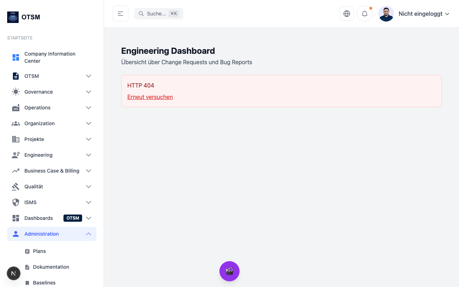Expand the Projekte section chevron
The width and height of the screenshot is (459, 287).
click(88, 139)
